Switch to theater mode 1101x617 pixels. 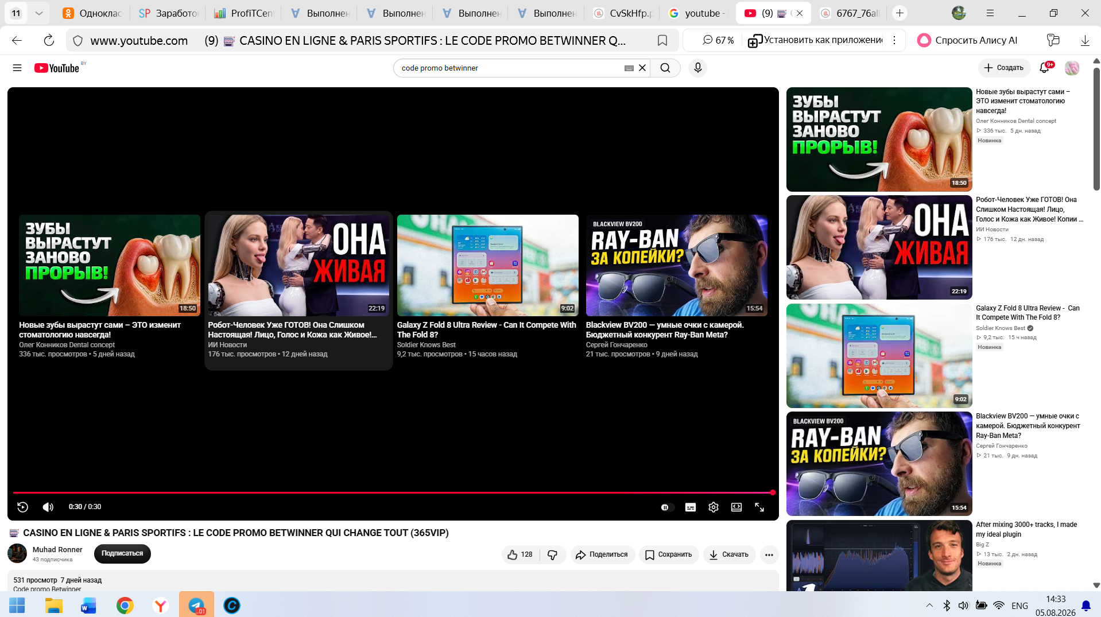click(x=736, y=507)
